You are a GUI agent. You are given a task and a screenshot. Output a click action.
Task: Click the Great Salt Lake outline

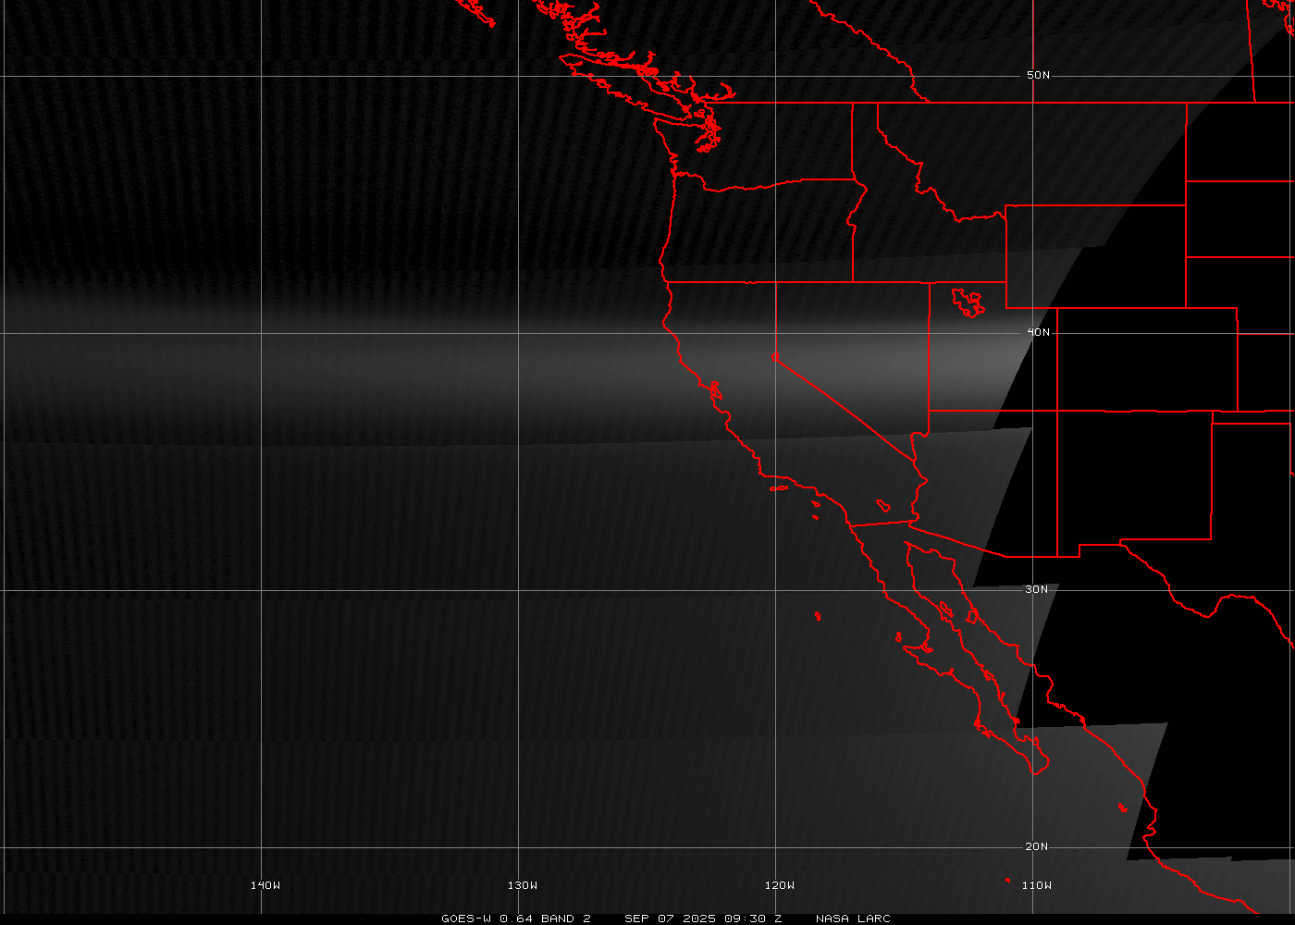[x=968, y=302]
